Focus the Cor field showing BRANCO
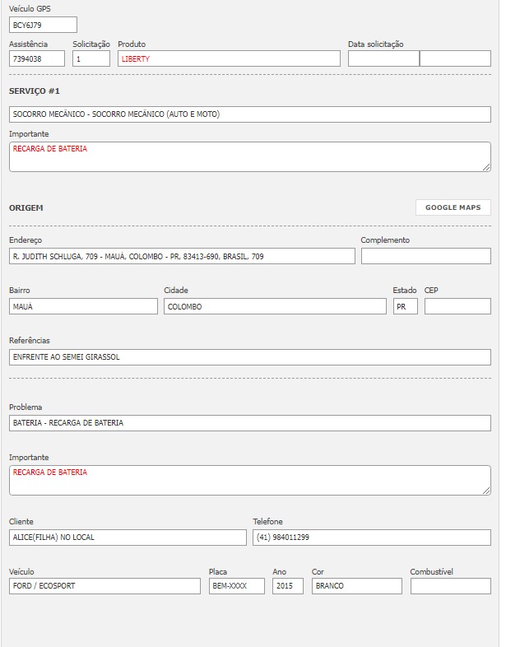This screenshot has width=520, height=647. point(356,586)
